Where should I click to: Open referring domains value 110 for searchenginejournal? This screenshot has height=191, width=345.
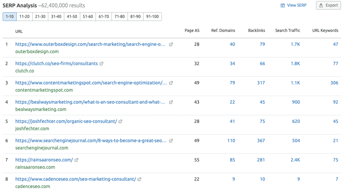pyautogui.click(x=231, y=141)
